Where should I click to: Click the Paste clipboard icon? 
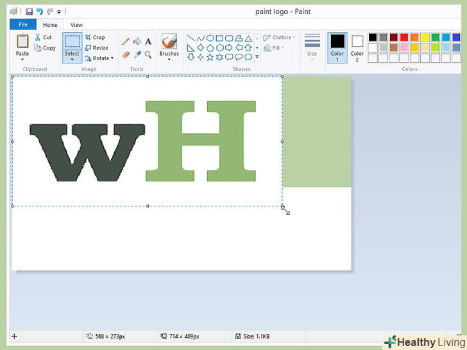(22, 42)
